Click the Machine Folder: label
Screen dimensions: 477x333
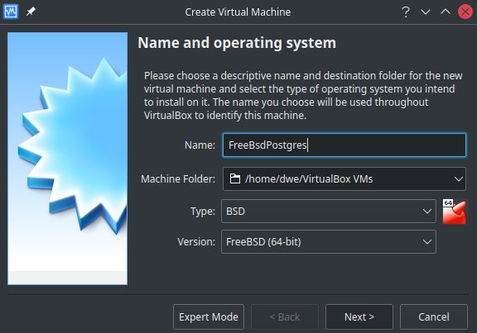[x=178, y=178]
